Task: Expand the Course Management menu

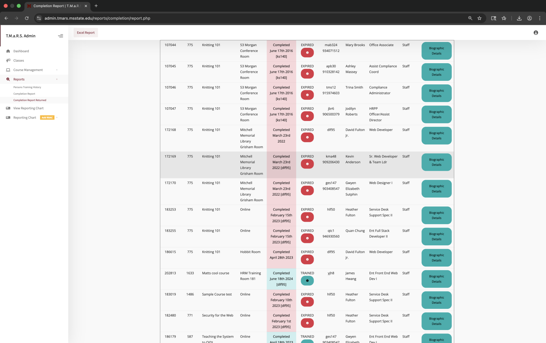Action: pos(57,70)
